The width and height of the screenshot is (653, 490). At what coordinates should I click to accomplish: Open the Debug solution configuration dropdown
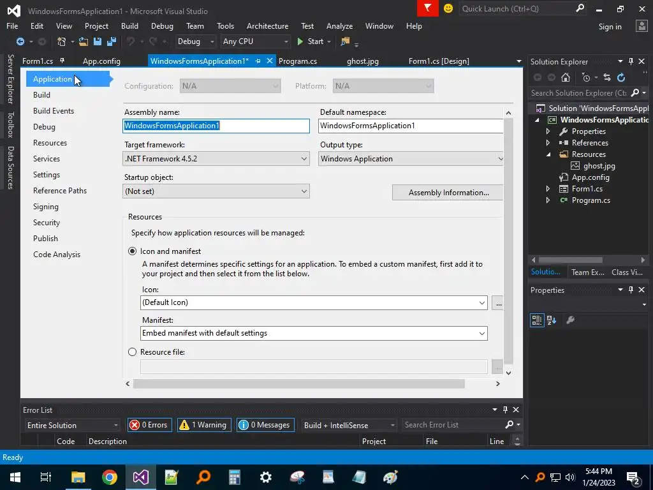[195, 41]
